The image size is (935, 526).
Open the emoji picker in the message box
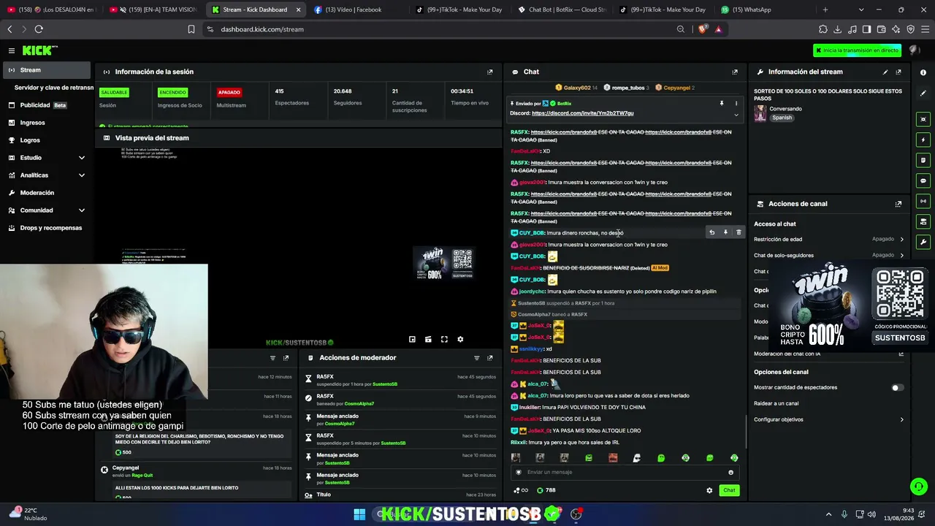(x=730, y=472)
